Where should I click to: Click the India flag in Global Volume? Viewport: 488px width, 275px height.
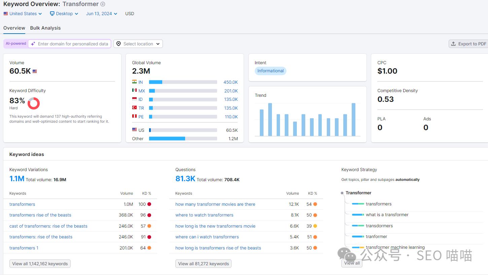(134, 82)
